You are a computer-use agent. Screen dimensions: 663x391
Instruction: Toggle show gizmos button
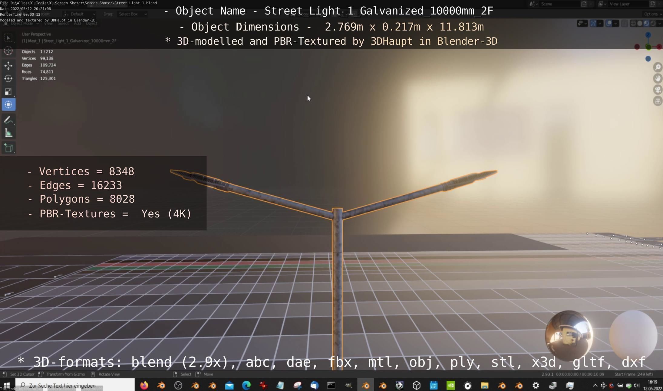(593, 24)
